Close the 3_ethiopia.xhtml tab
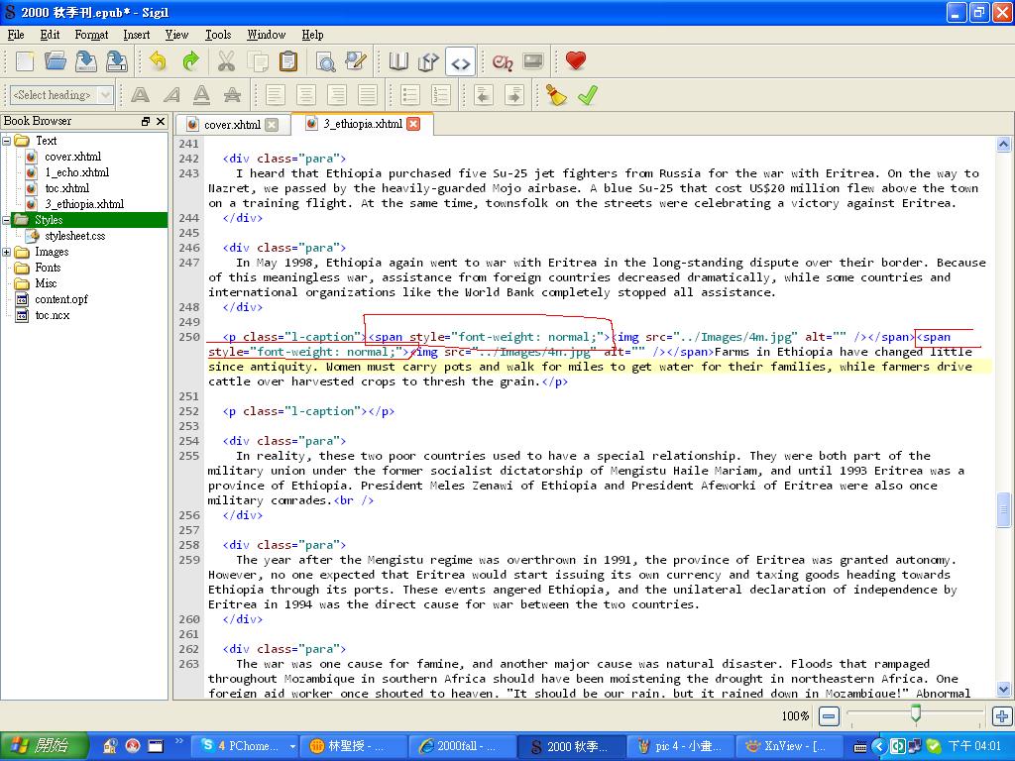1015x761 pixels. (x=413, y=124)
